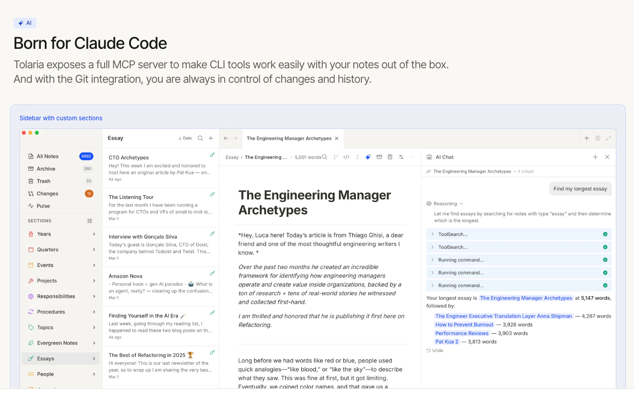This screenshot has width=634, height=411.
Task: Expand the Events section chevron
Action: (x=94, y=265)
